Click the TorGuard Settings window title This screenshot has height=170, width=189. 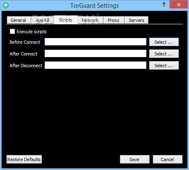pyautogui.click(x=94, y=6)
